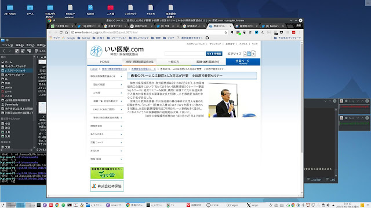
Task: Open the GitHub bookmark icon
Action: [x=207, y=38]
